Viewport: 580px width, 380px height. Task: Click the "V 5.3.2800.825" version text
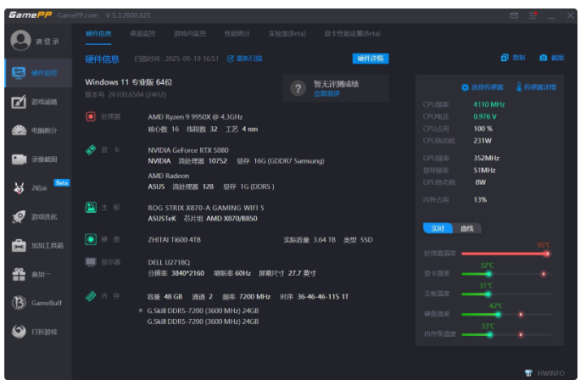[x=128, y=15]
